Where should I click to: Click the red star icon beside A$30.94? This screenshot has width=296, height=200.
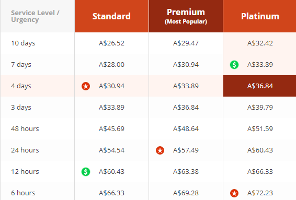point(86,86)
